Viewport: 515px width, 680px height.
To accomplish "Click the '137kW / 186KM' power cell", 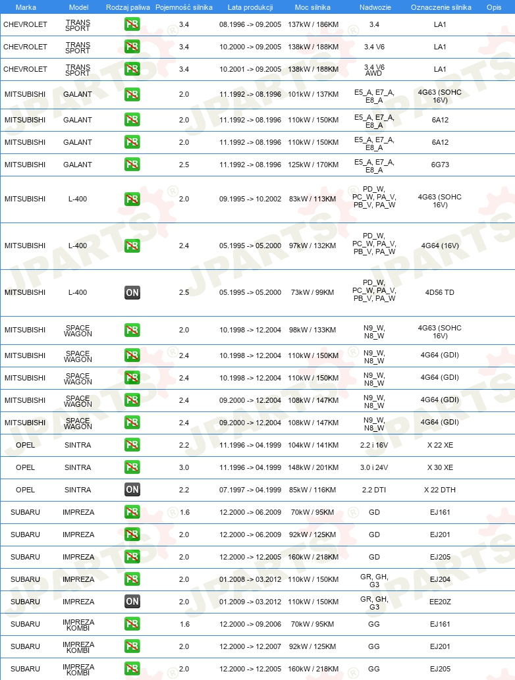I will pyautogui.click(x=313, y=25).
